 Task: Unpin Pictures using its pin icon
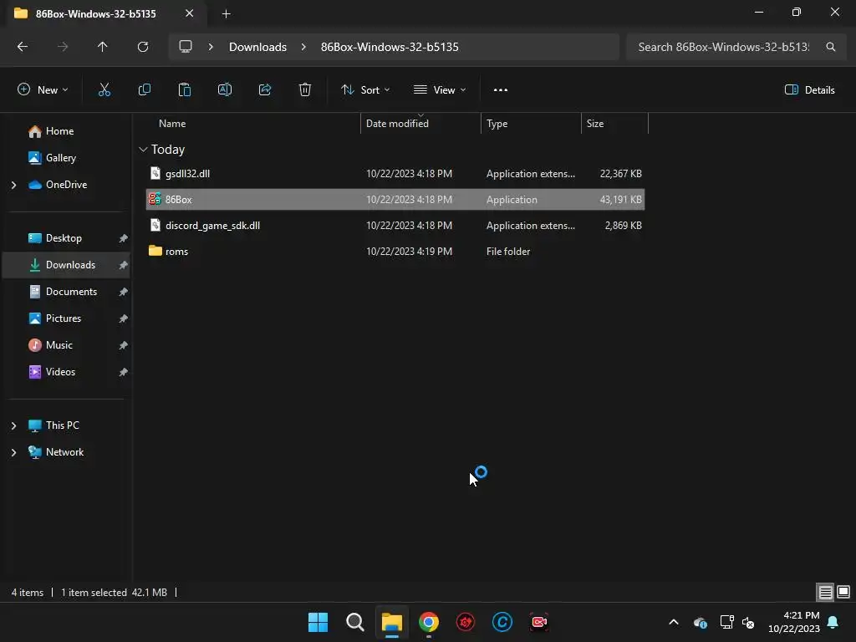tap(124, 318)
